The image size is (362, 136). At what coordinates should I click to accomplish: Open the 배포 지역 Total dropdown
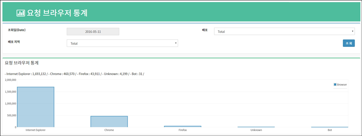[x=122, y=43]
